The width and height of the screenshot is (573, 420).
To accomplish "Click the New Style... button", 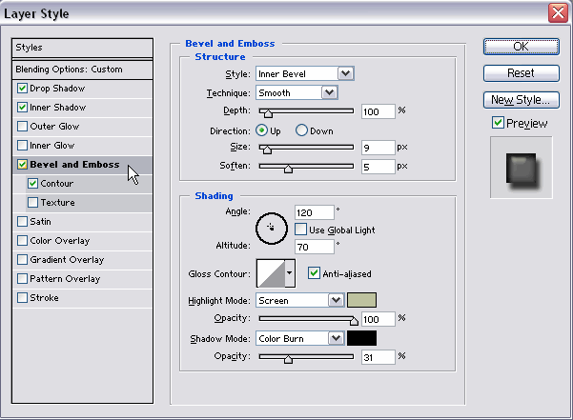I will (x=522, y=100).
